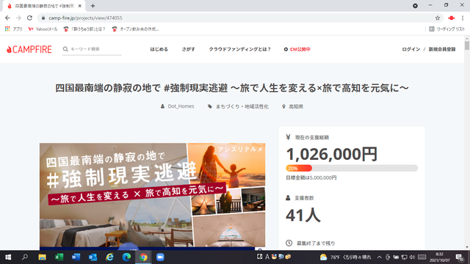Close the CAMPFIRE project tab
Screen dimensions: 470x264
click(x=80, y=6)
